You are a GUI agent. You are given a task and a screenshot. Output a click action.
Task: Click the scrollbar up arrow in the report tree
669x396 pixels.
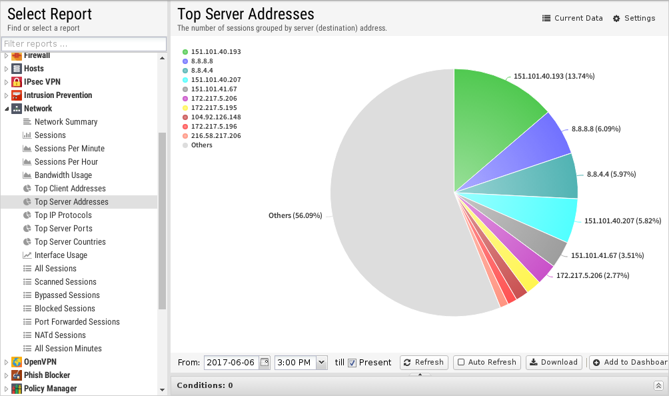click(x=162, y=58)
